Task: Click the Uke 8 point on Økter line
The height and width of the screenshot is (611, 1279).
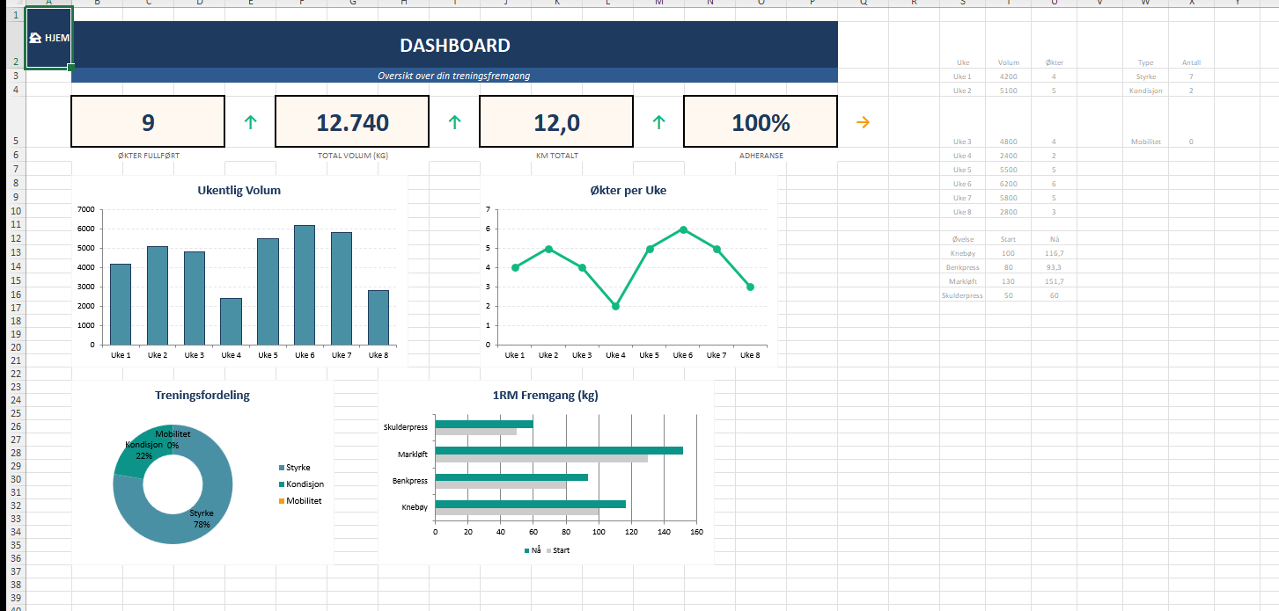Action: [x=750, y=287]
